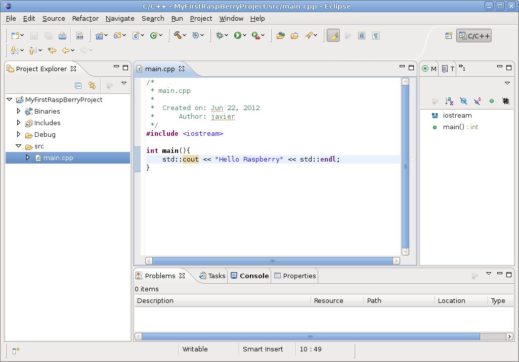Toggle alphabetical Sort in Outline view
Viewport: 519px width, 362px height.
coord(449,101)
